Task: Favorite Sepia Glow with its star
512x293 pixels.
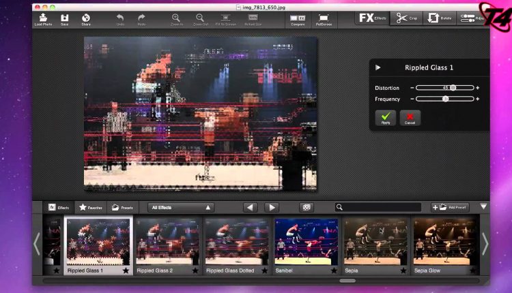Action: tap(473, 271)
